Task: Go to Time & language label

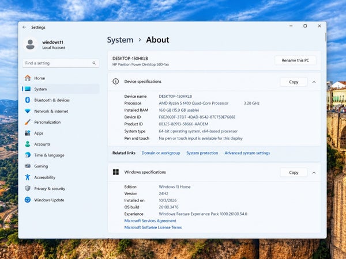Action: [49, 155]
